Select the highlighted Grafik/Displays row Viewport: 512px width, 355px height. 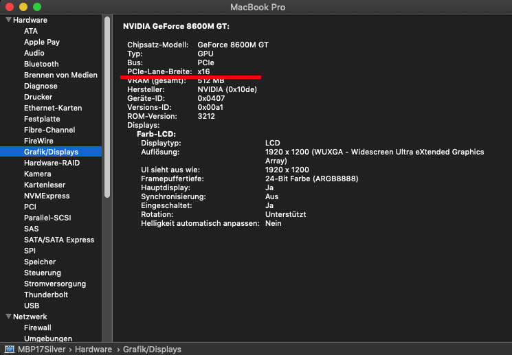pyautogui.click(x=51, y=151)
